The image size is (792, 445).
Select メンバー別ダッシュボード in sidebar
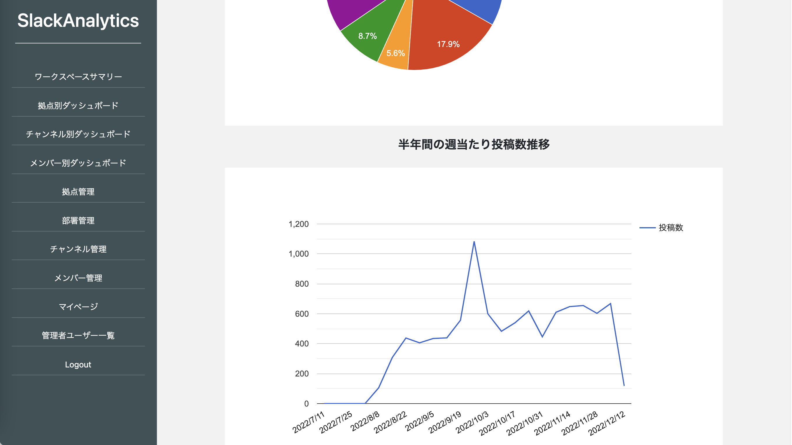[78, 163]
